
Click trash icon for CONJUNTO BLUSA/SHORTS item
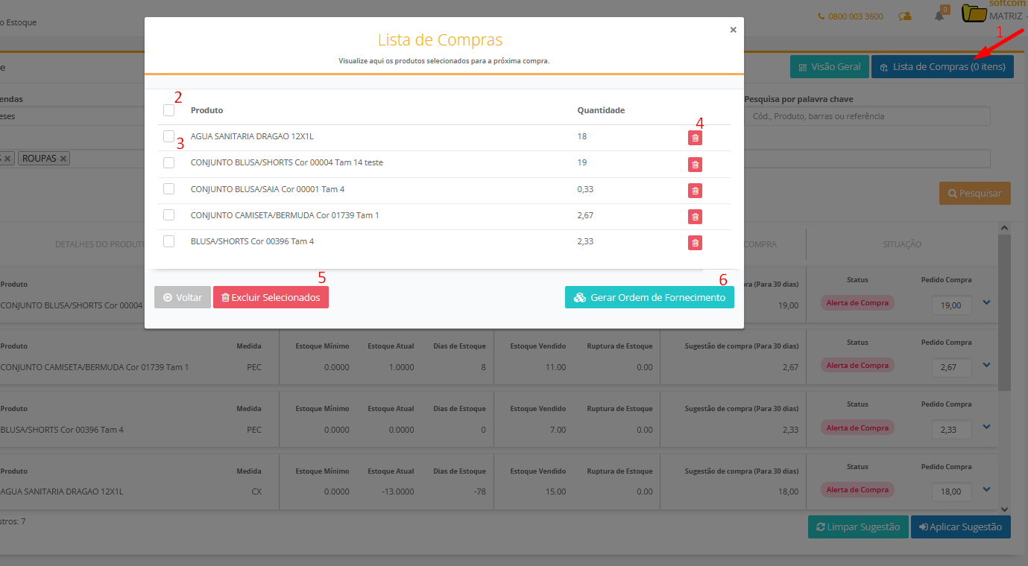click(695, 165)
